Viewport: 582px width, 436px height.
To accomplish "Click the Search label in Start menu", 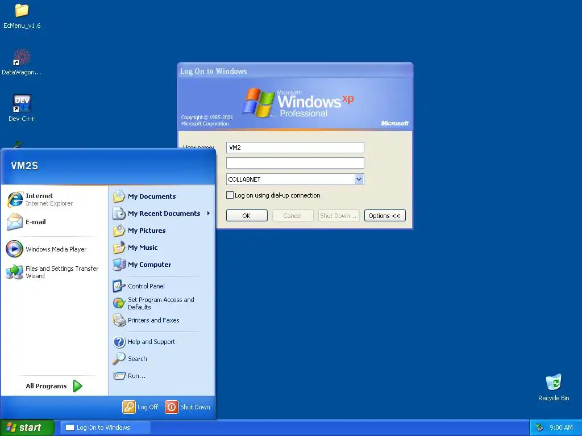I will [138, 359].
